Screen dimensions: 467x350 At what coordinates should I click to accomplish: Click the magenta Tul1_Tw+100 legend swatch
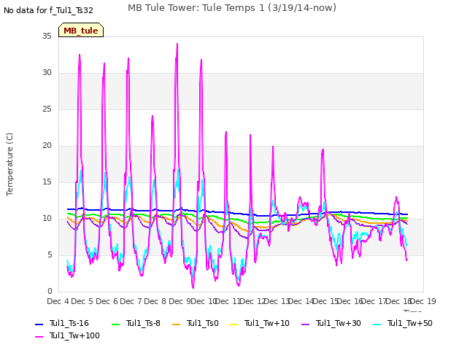pos(39,337)
